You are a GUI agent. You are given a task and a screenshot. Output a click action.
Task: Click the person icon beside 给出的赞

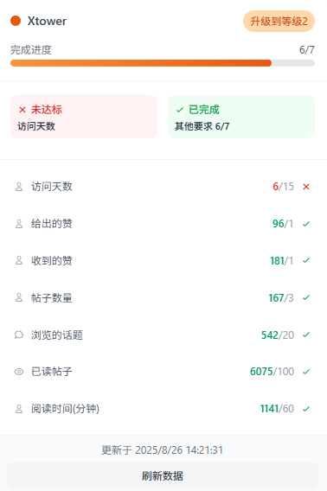pyautogui.click(x=19, y=224)
